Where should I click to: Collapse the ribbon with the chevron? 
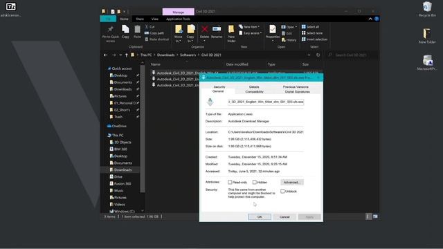click(x=370, y=19)
